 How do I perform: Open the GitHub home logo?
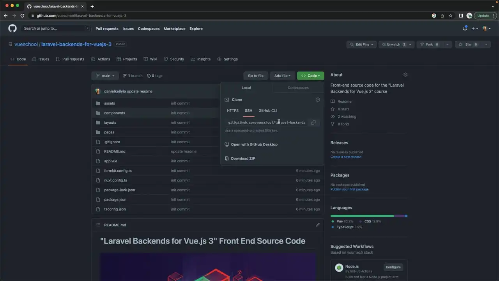pos(12,28)
